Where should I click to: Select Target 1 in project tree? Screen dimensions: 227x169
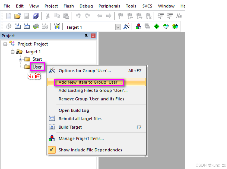[x=33, y=52]
